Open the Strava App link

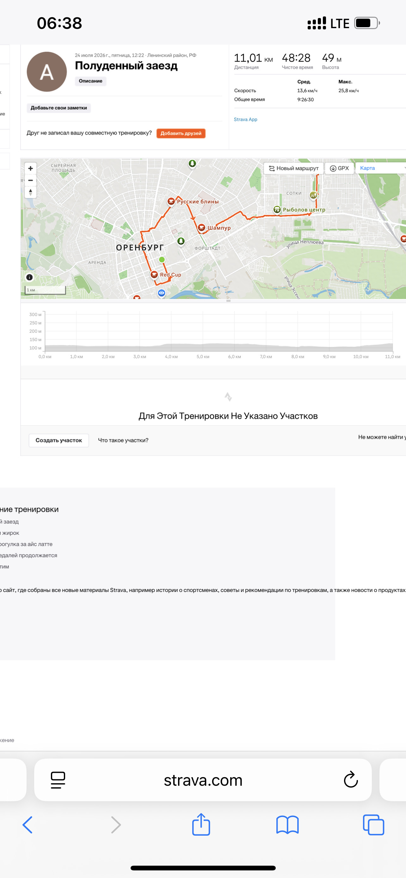pyautogui.click(x=245, y=119)
